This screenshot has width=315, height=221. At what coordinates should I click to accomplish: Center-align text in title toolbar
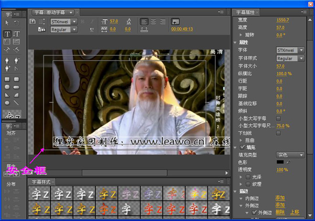tap(153, 22)
